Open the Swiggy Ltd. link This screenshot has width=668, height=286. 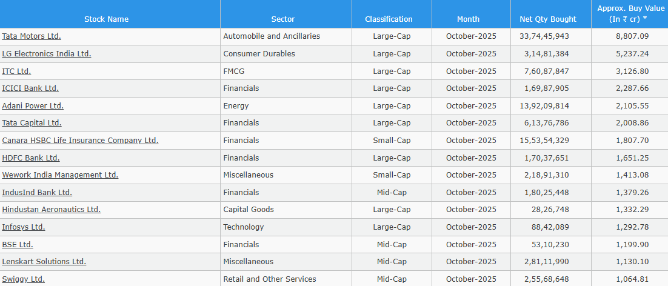click(x=24, y=279)
